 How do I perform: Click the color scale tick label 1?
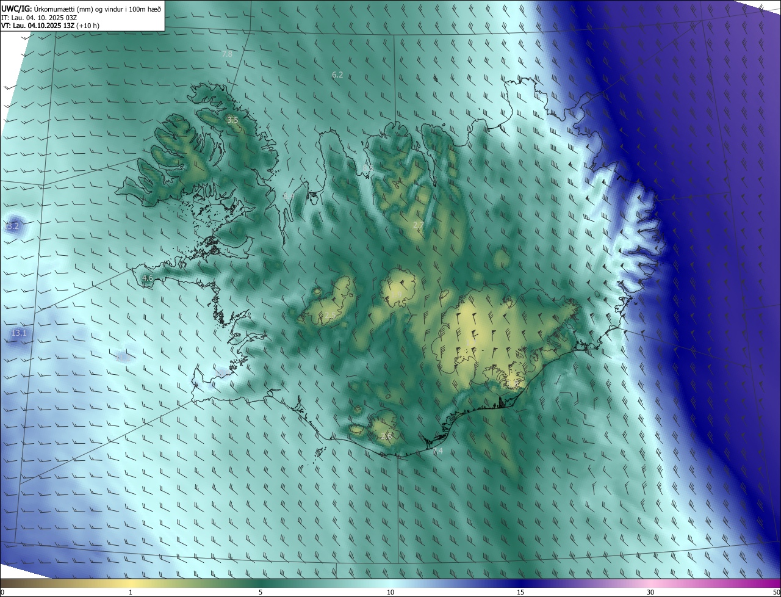(131, 592)
